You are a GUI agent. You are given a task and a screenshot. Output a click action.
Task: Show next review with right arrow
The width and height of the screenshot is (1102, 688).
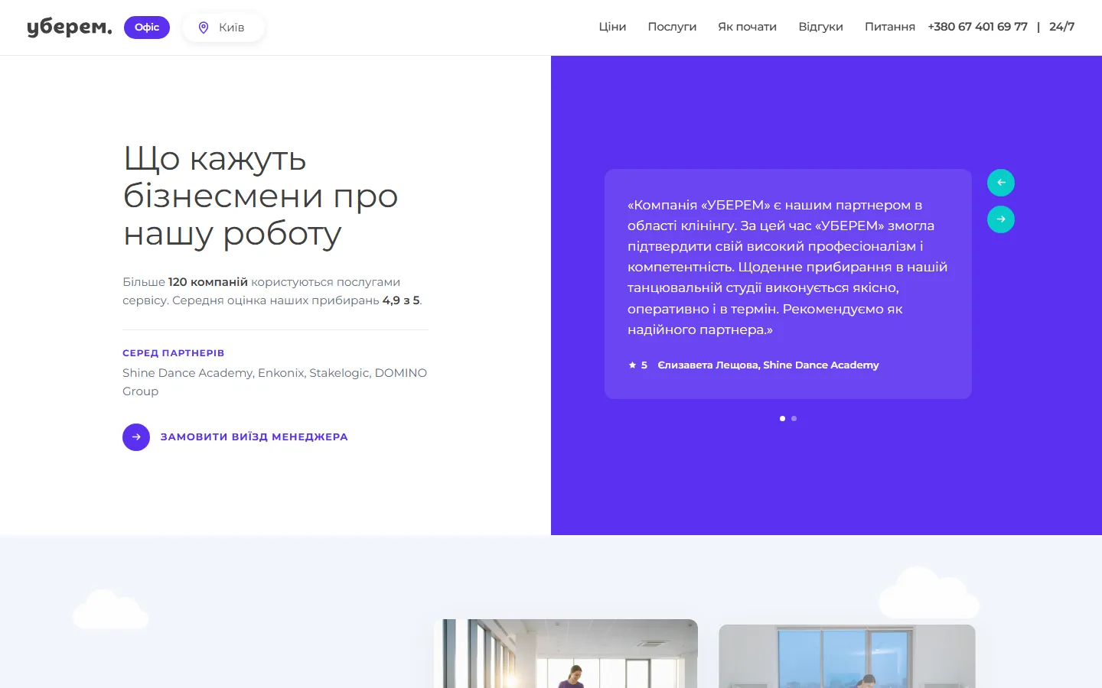coord(1001,219)
